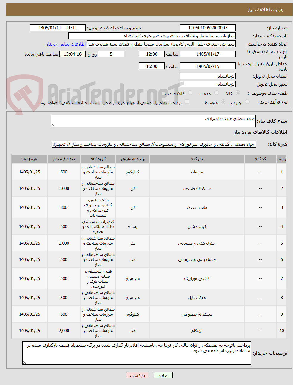The image size is (293, 385).
Task: Click the بازگشت back button
Action: pyautogui.click(x=137, y=375)
